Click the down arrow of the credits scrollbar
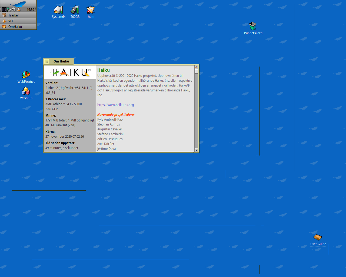Viewport: 346px width, 277px height. pos(196,150)
